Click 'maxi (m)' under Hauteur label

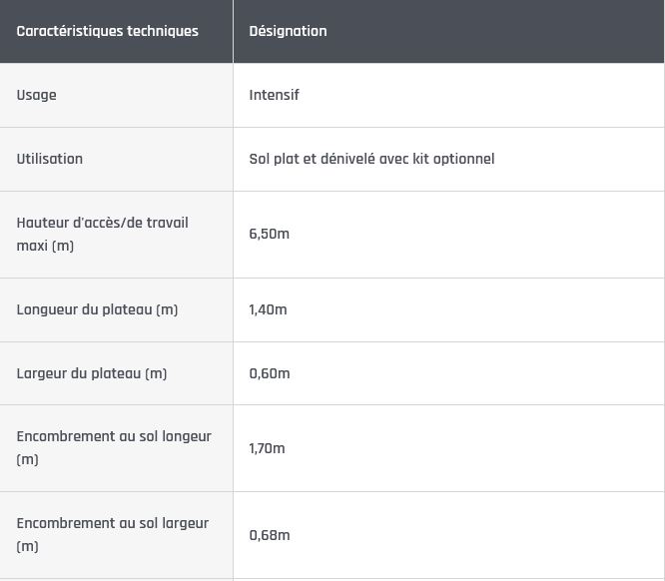pyautogui.click(x=45, y=246)
